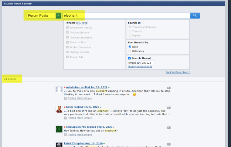Click post icon right of robots4me result

tap(169, 88)
